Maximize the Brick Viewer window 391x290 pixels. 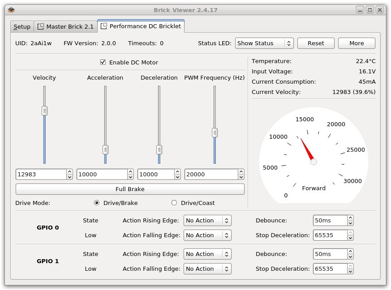[370, 10]
